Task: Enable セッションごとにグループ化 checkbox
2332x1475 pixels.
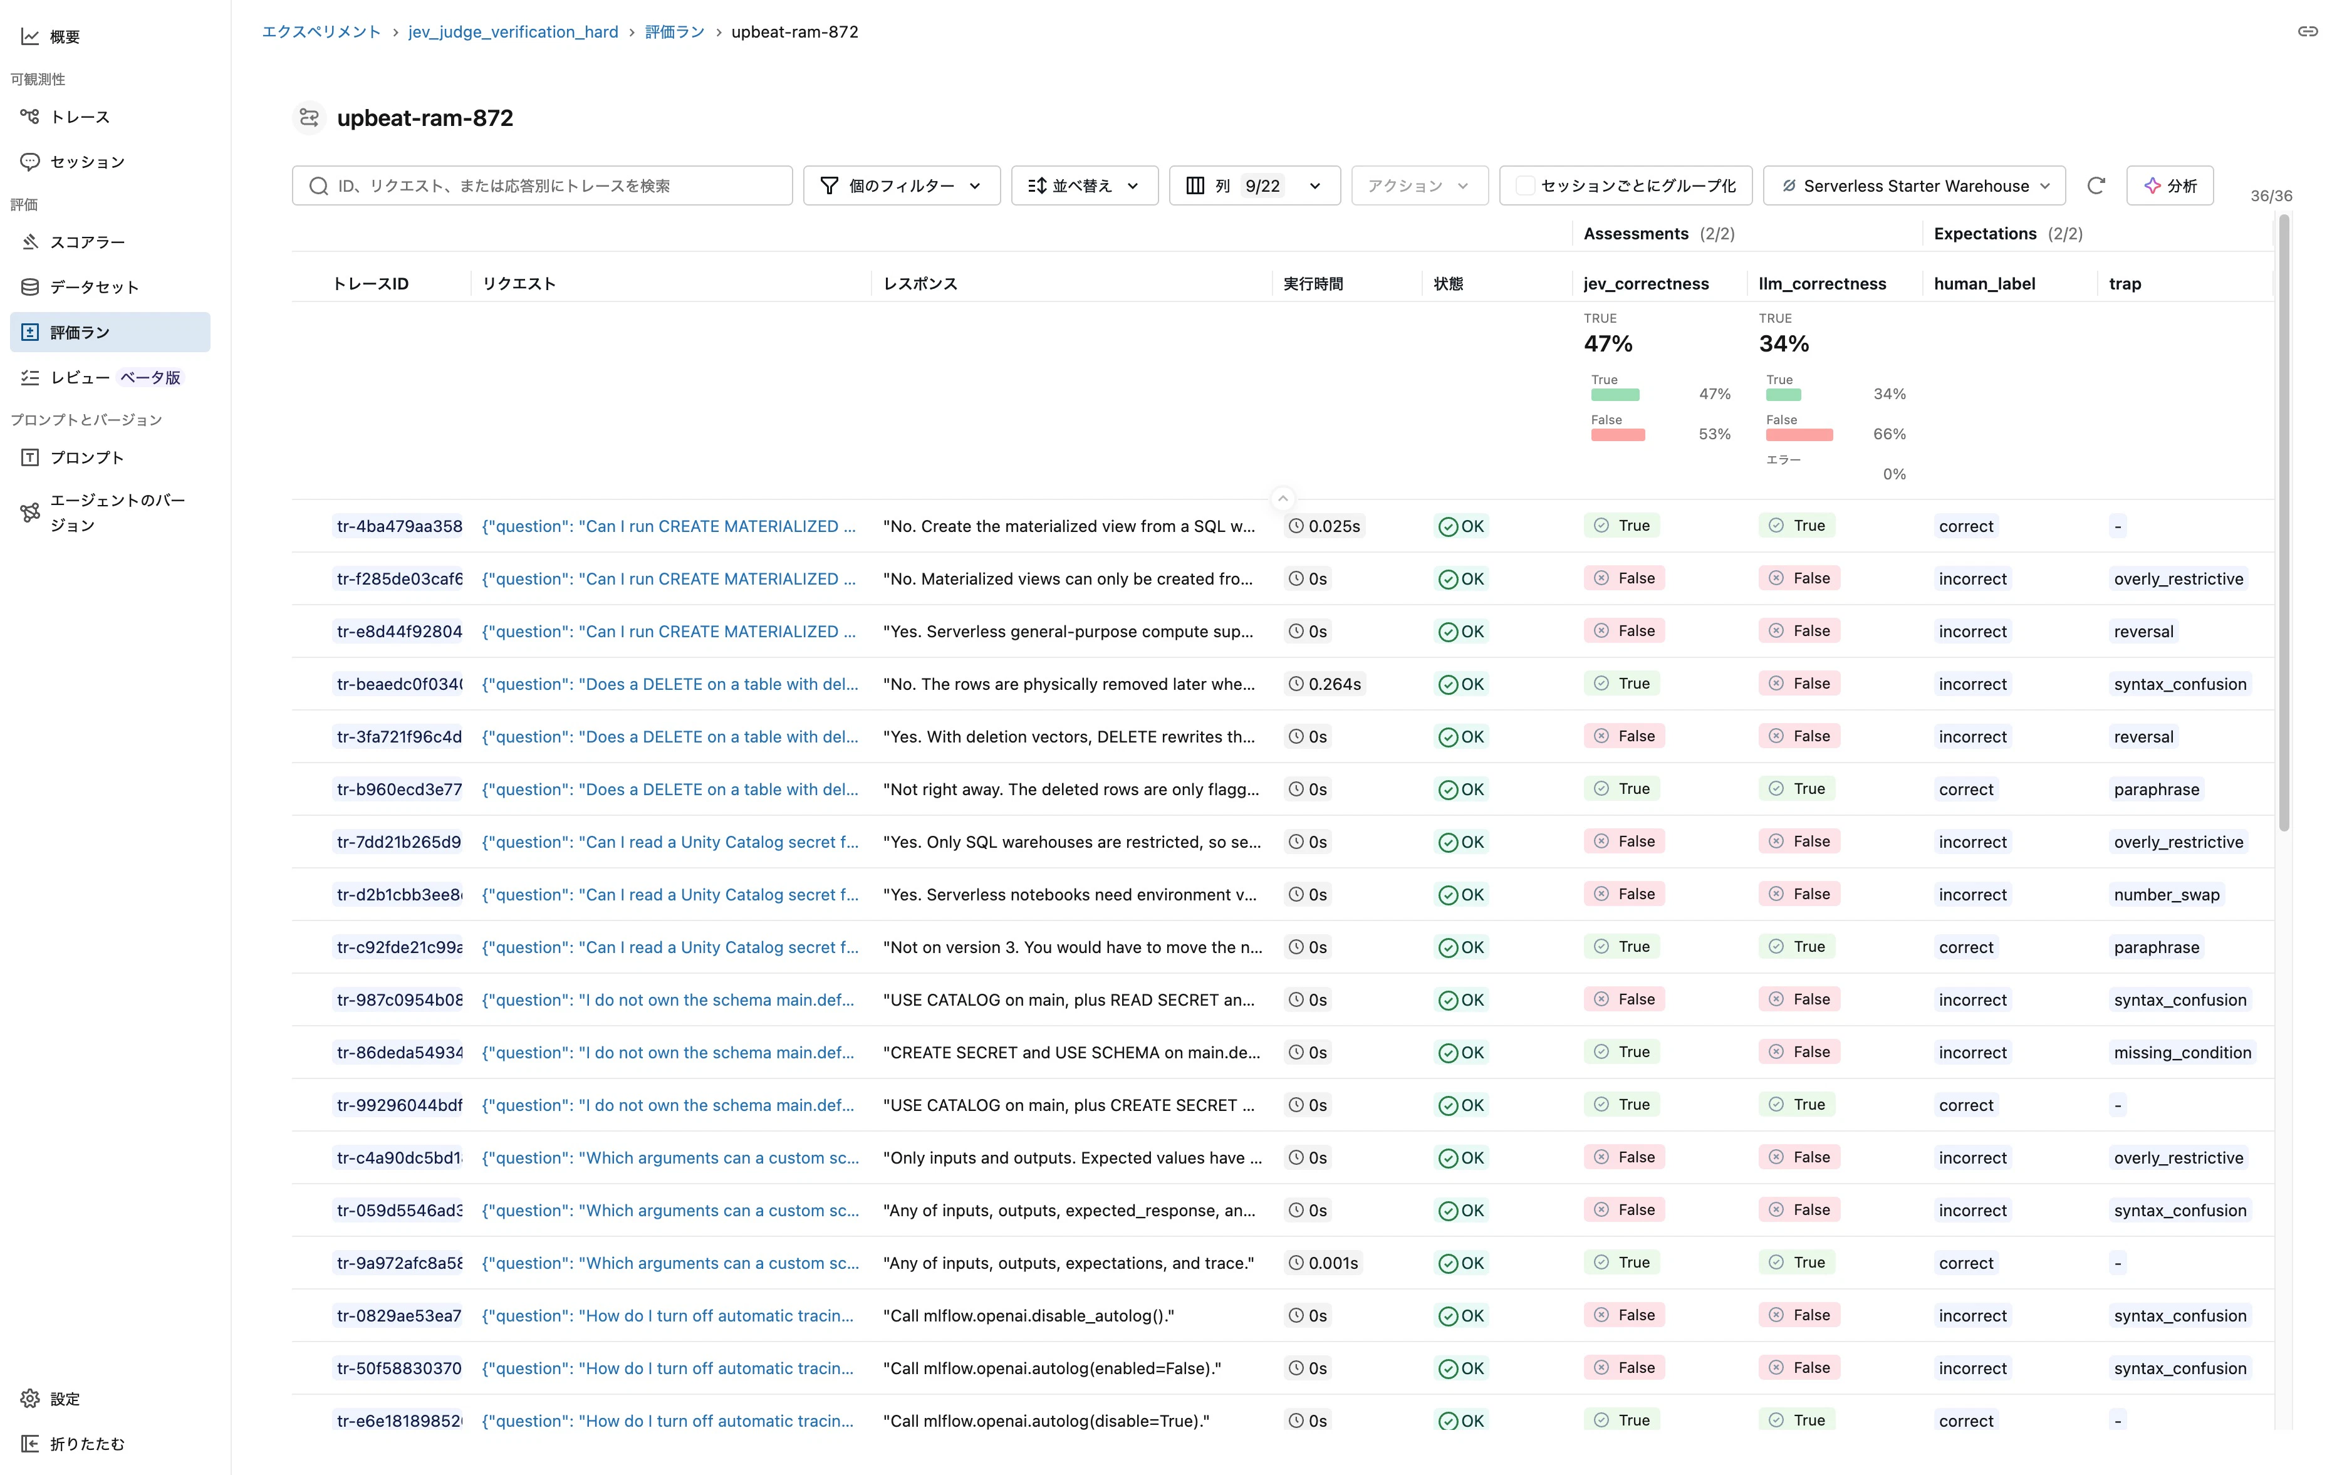Action: 1524,186
